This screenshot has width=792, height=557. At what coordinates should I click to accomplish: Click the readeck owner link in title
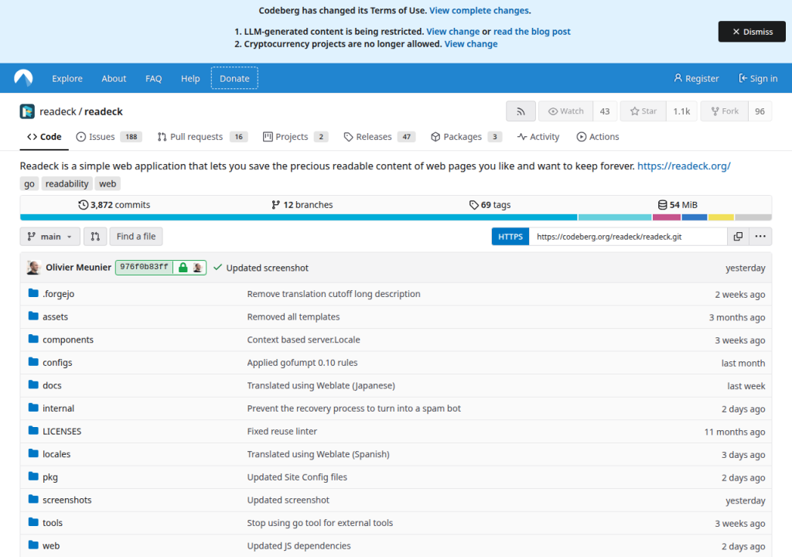click(57, 111)
